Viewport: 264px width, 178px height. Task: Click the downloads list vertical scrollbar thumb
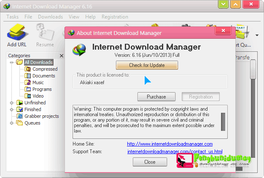253,69
